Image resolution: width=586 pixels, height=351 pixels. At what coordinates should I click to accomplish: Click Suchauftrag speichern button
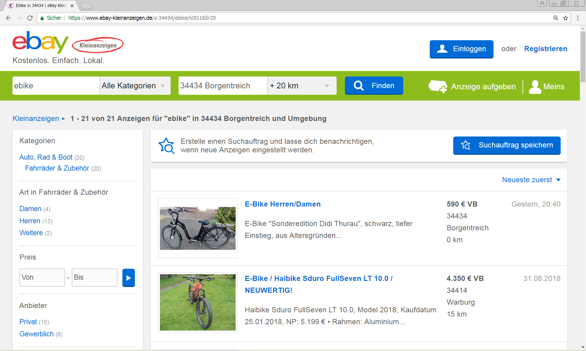[507, 145]
